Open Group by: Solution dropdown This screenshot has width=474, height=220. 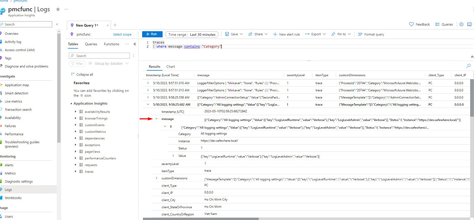point(109,64)
